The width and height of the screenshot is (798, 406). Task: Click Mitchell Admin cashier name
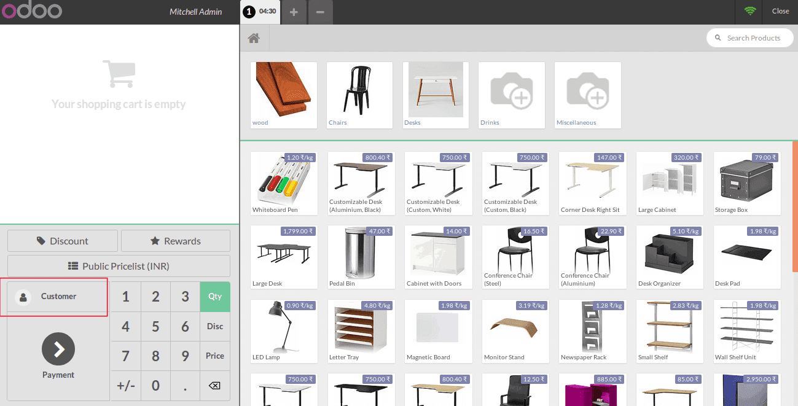(x=196, y=12)
